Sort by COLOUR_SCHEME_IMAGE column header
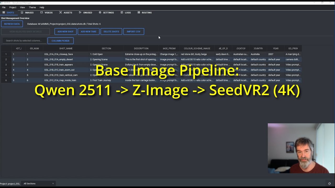The image size is (335, 188). click(197, 49)
